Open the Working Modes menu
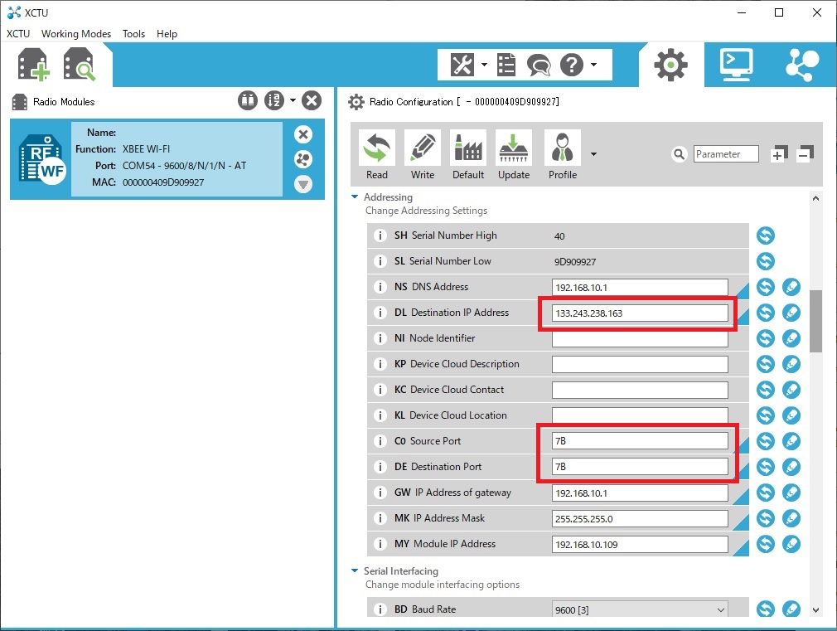Image resolution: width=837 pixels, height=631 pixels. 76,34
